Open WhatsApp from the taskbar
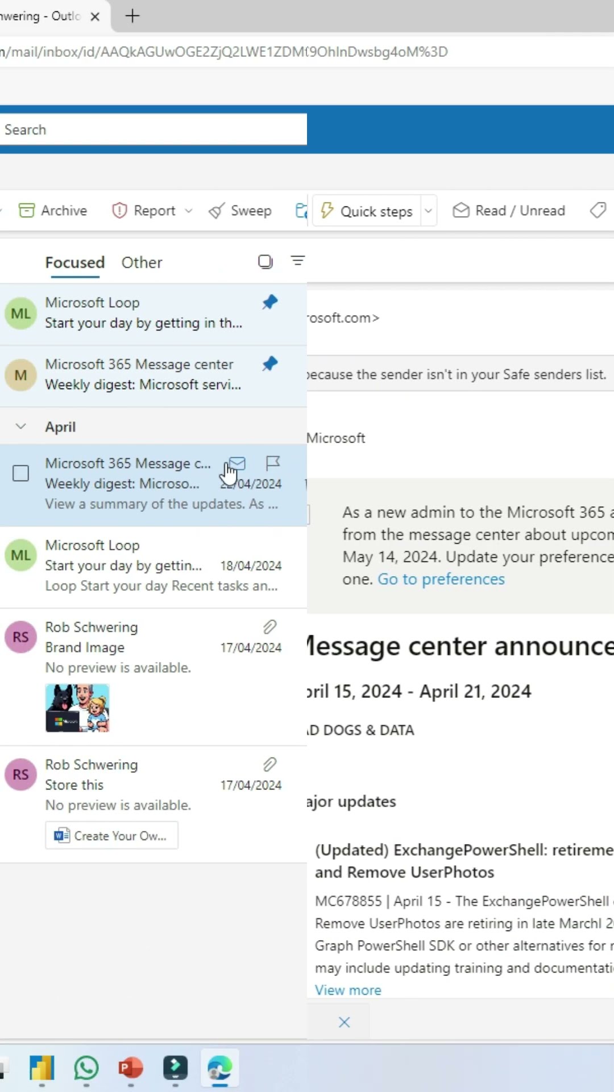The image size is (614, 1092). point(86,1068)
